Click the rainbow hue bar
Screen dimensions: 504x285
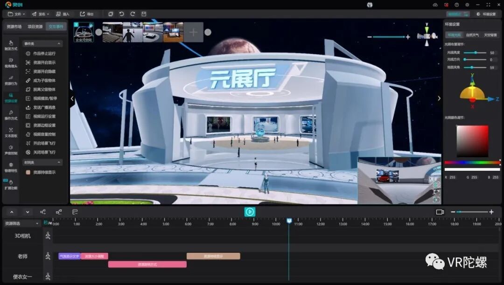pos(472,163)
